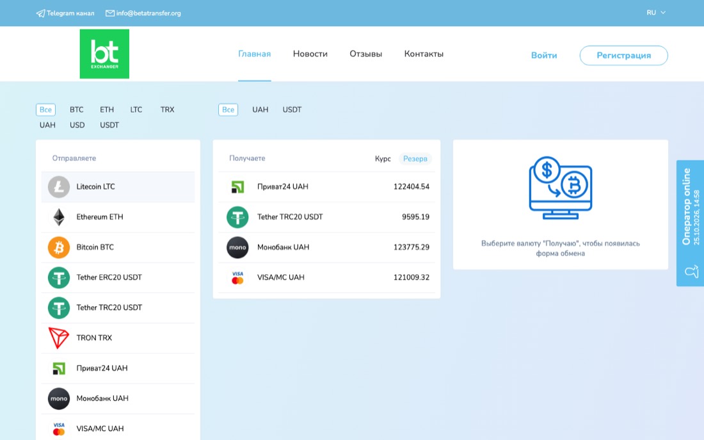Filter receive currencies by USDT
This screenshot has width=704, height=440.
click(292, 110)
